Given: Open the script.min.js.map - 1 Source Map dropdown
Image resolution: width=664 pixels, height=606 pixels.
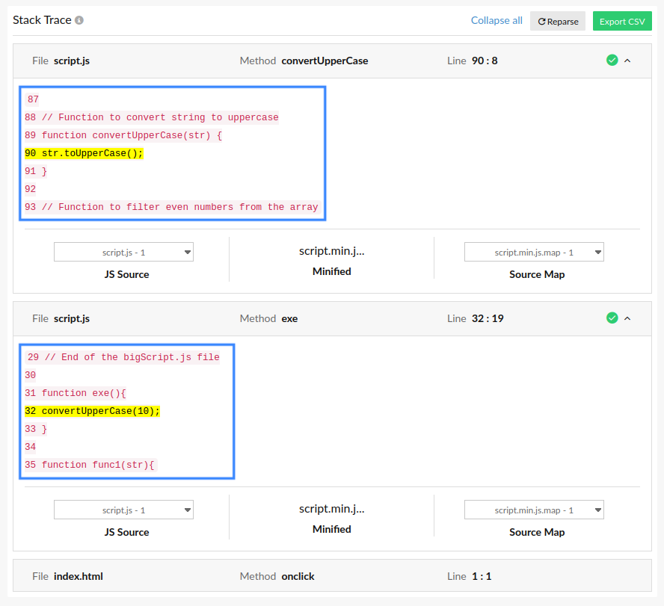Looking at the screenshot, I should pos(533,252).
